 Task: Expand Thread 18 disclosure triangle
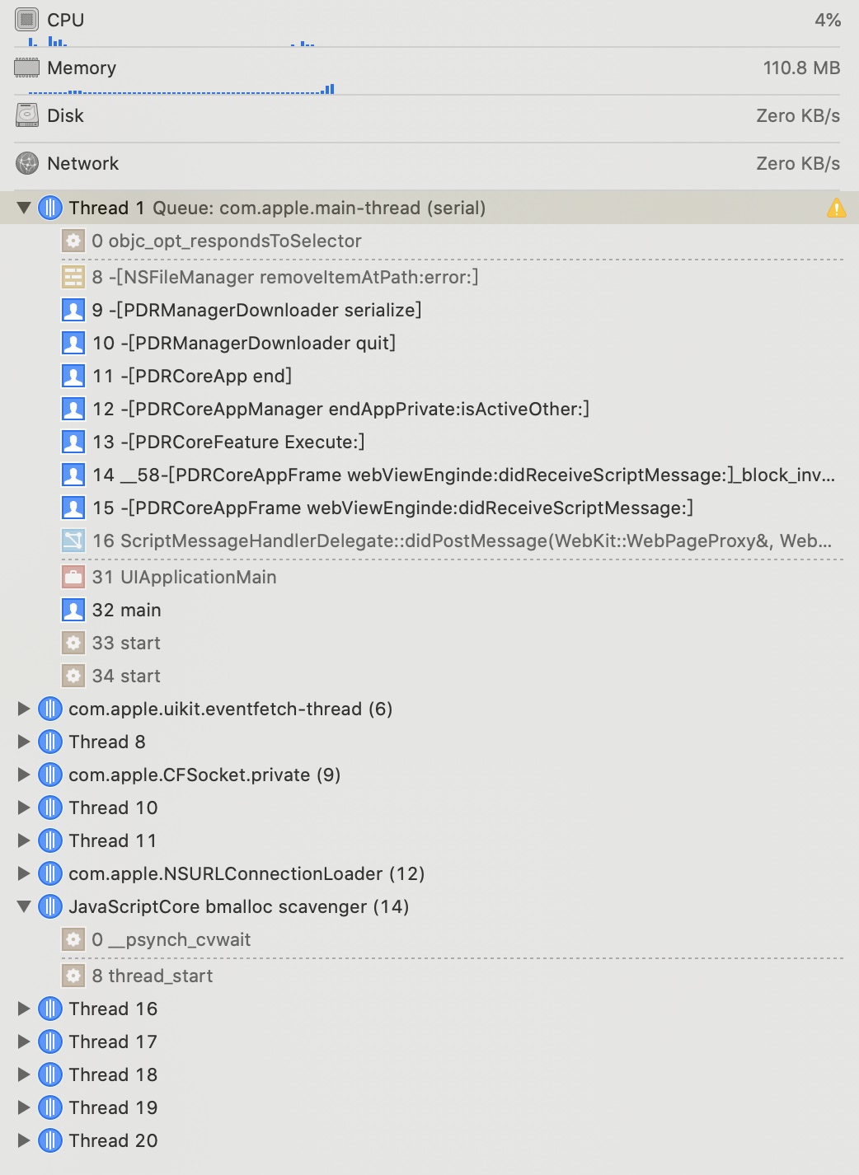coord(24,1074)
